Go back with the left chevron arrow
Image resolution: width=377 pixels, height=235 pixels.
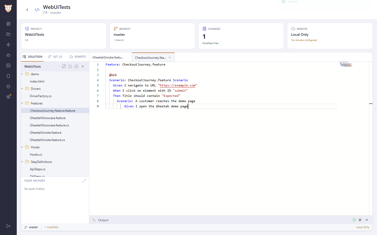(x=27, y=10)
